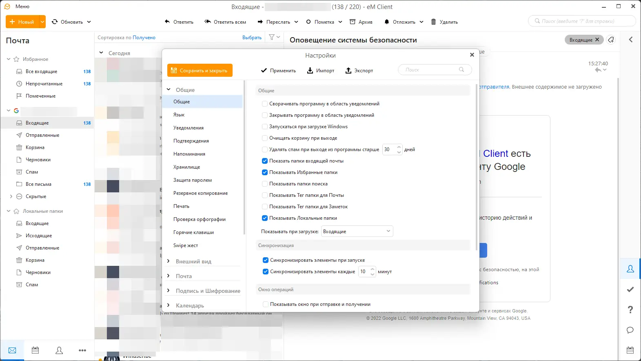Open Меню in title bar
641x361 pixels.
click(22, 7)
